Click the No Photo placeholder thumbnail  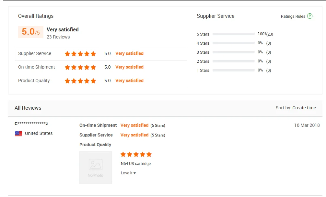point(95,167)
